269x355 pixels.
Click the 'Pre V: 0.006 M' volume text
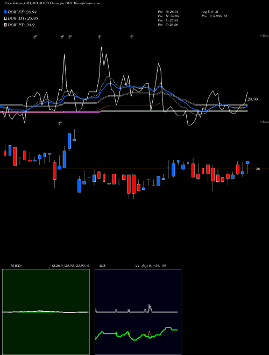pos(214,16)
